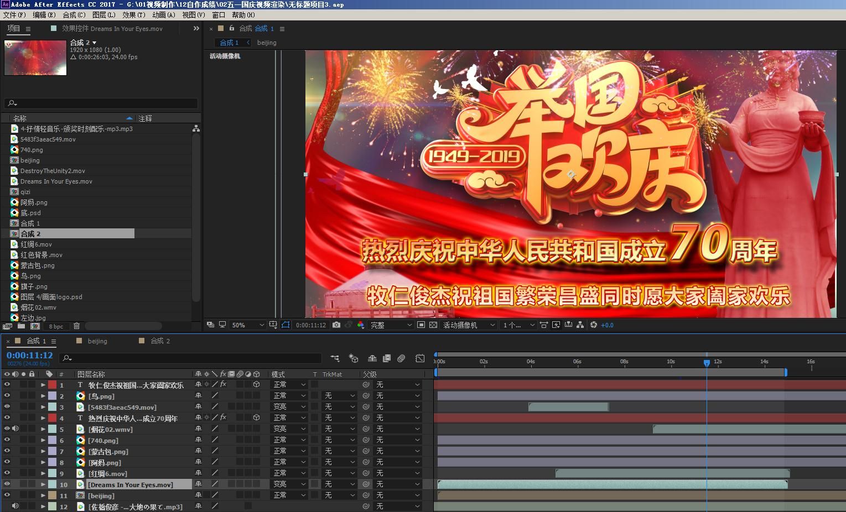This screenshot has width=846, height=512.
Task: Mute audio on the 烟花02.wmv layer
Action: coord(15,429)
